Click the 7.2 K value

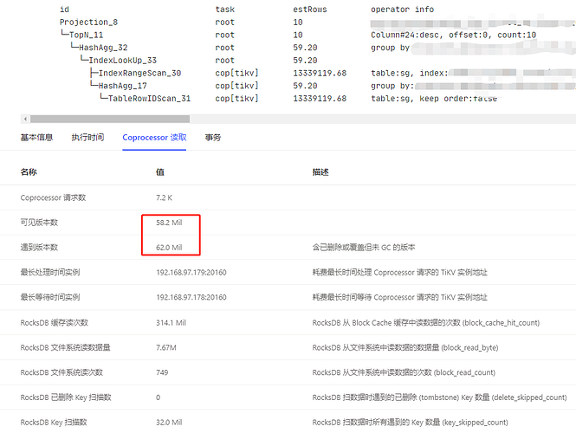click(164, 197)
